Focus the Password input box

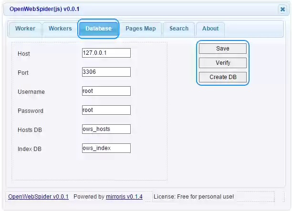click(x=106, y=110)
